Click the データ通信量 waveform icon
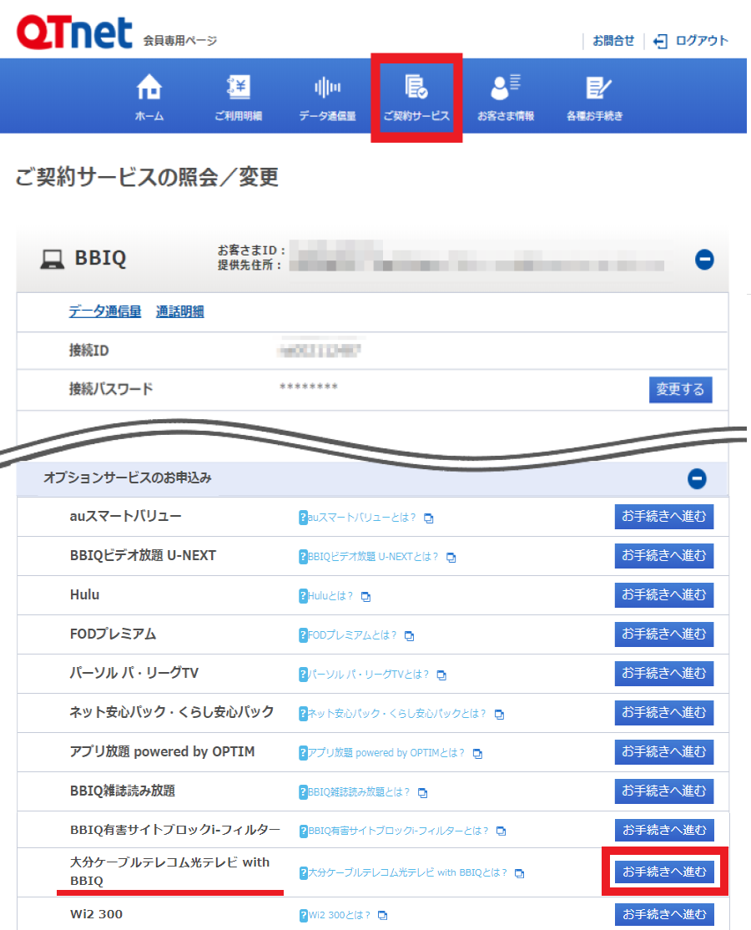The width and height of the screenshot is (751, 930). 327,88
